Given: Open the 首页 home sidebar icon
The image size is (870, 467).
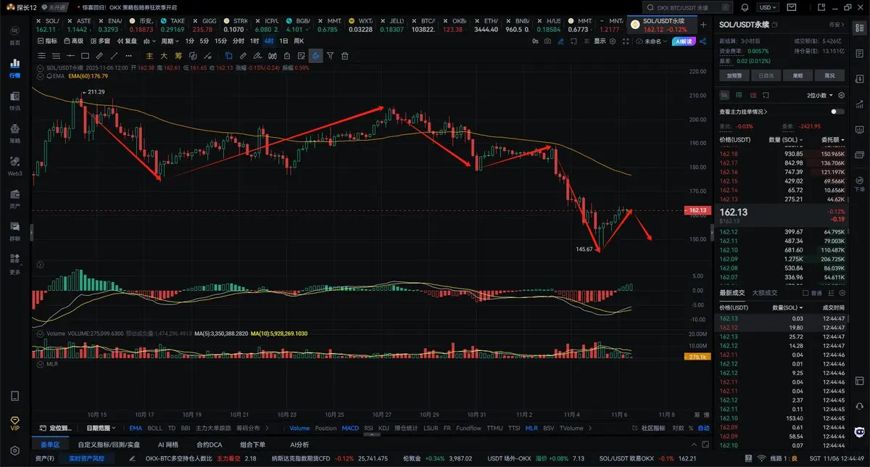Looking at the screenshot, I should pyautogui.click(x=14, y=35).
